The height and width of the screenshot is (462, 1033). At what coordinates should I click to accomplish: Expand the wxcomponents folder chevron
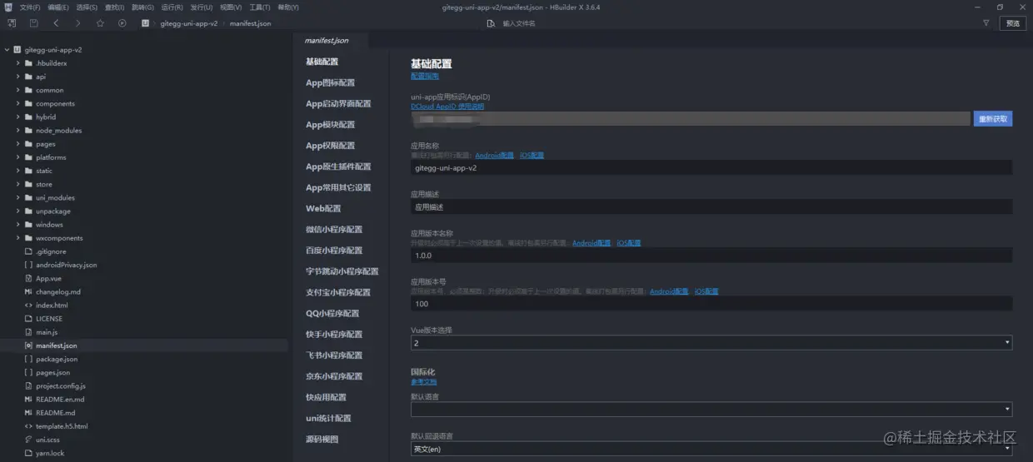click(17, 238)
